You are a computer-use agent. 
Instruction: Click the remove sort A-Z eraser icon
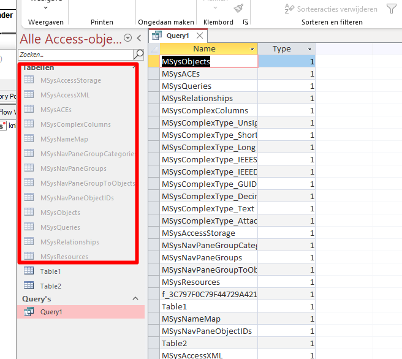coord(289,9)
